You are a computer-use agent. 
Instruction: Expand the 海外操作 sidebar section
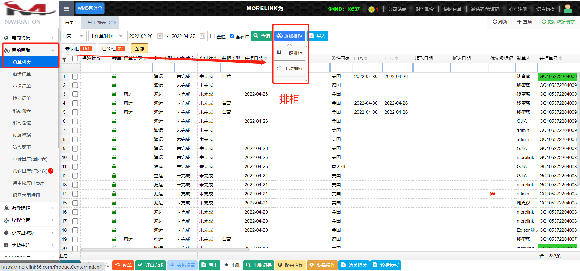29,208
